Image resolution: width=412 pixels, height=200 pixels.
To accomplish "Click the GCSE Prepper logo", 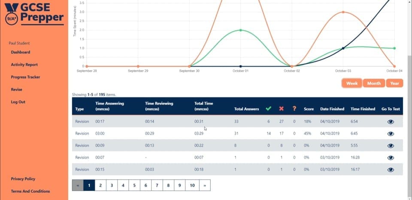I will pyautogui.click(x=34, y=13).
